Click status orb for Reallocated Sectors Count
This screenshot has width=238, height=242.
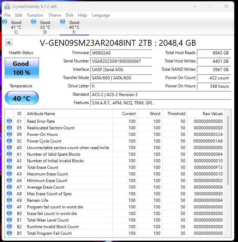coord(9,128)
